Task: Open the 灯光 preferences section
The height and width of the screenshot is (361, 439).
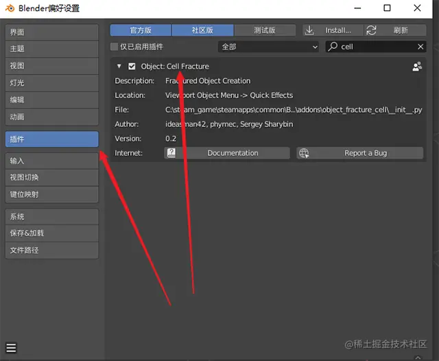Action: [x=52, y=83]
